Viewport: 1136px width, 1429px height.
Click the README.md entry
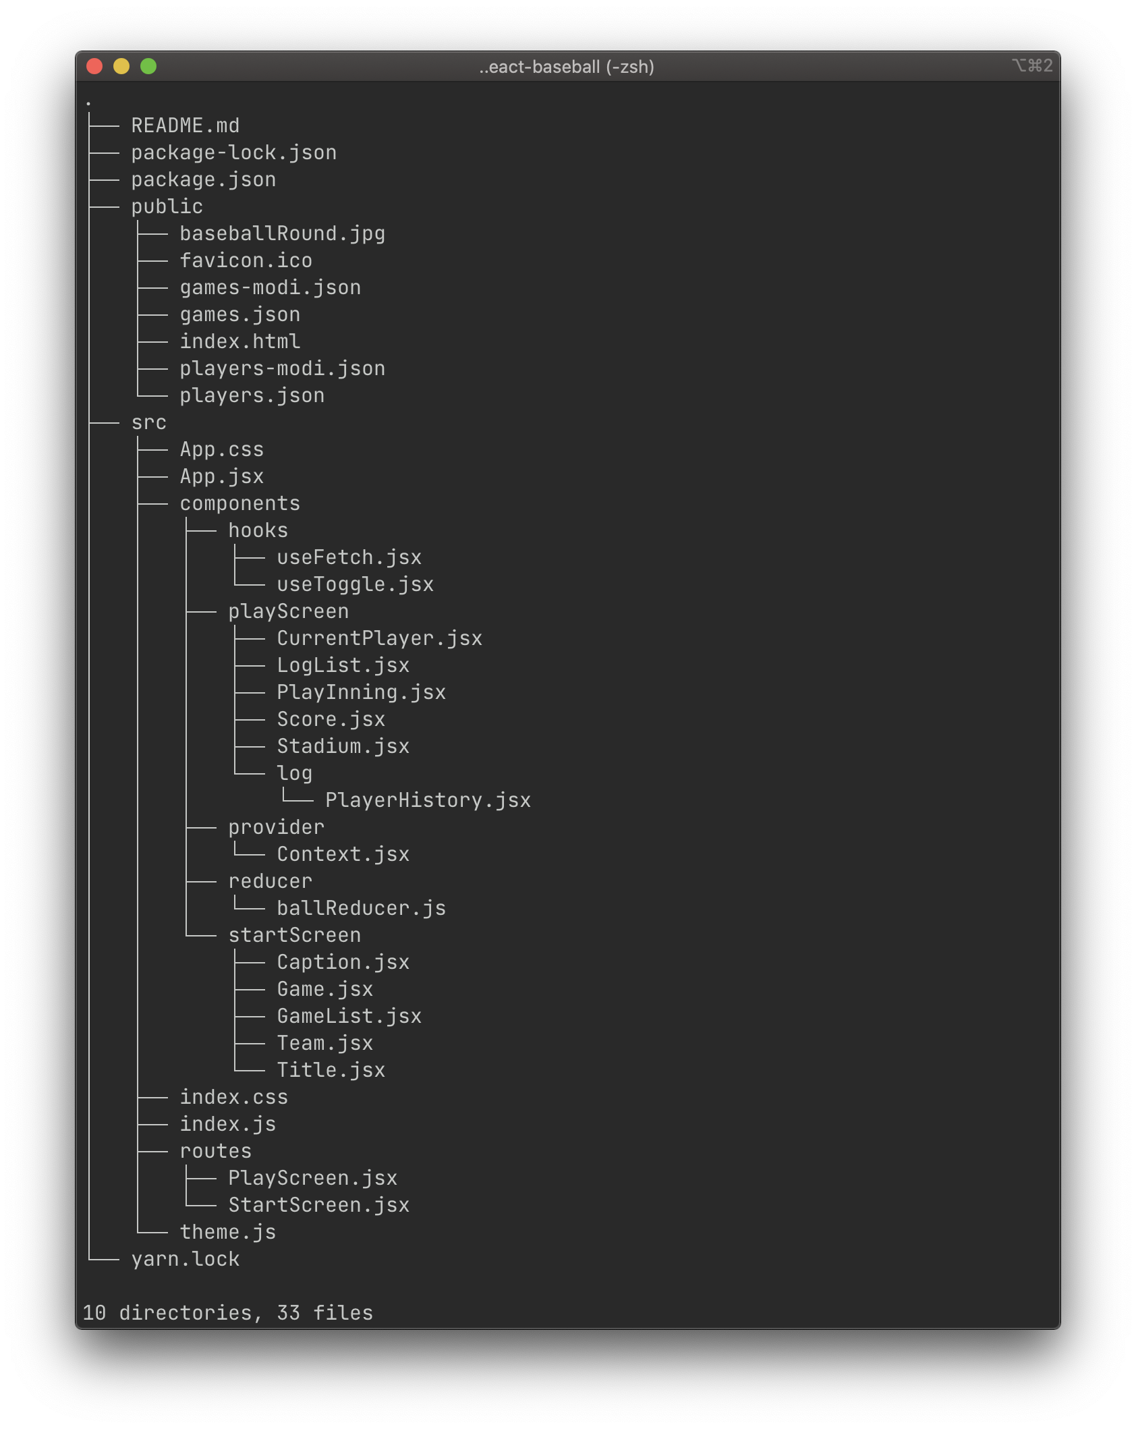click(x=186, y=125)
